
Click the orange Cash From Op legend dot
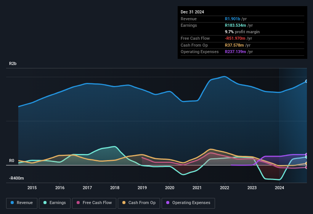point(124,203)
